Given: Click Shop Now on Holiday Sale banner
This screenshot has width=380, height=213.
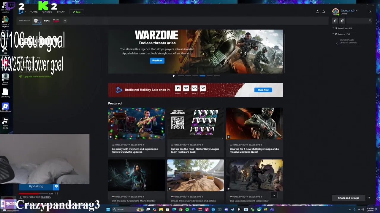Looking at the screenshot, I should (263, 90).
